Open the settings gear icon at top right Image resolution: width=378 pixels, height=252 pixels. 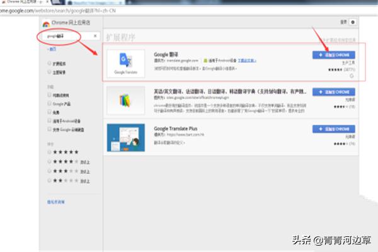point(353,22)
